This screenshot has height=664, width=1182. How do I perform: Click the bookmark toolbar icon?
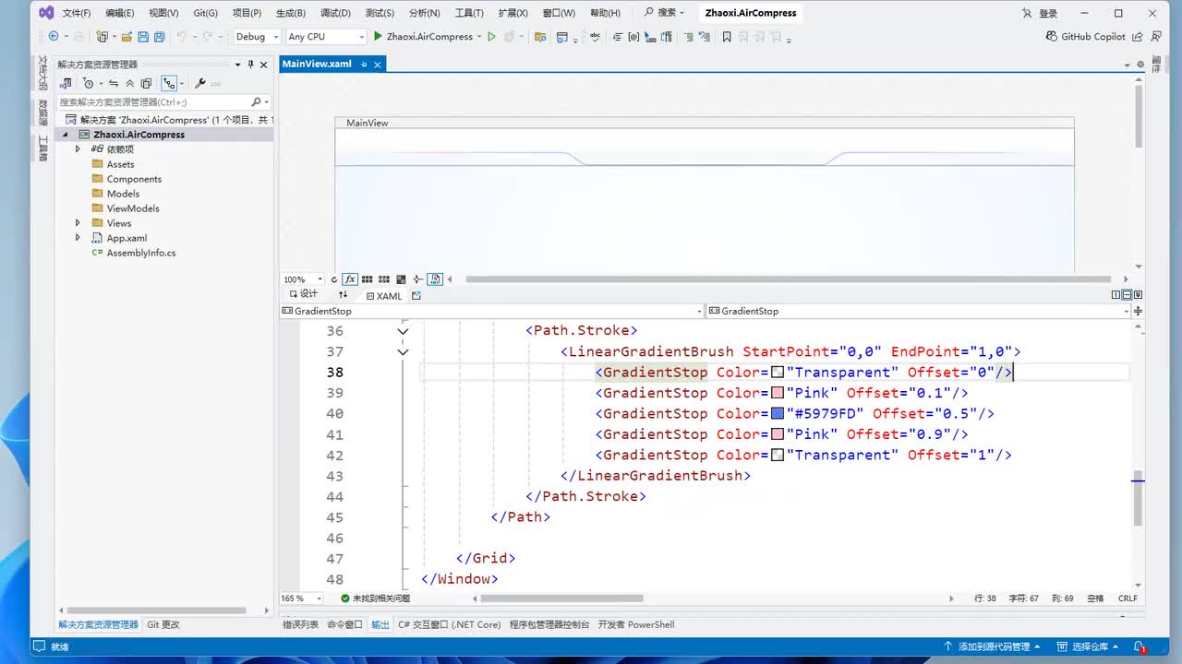click(727, 37)
